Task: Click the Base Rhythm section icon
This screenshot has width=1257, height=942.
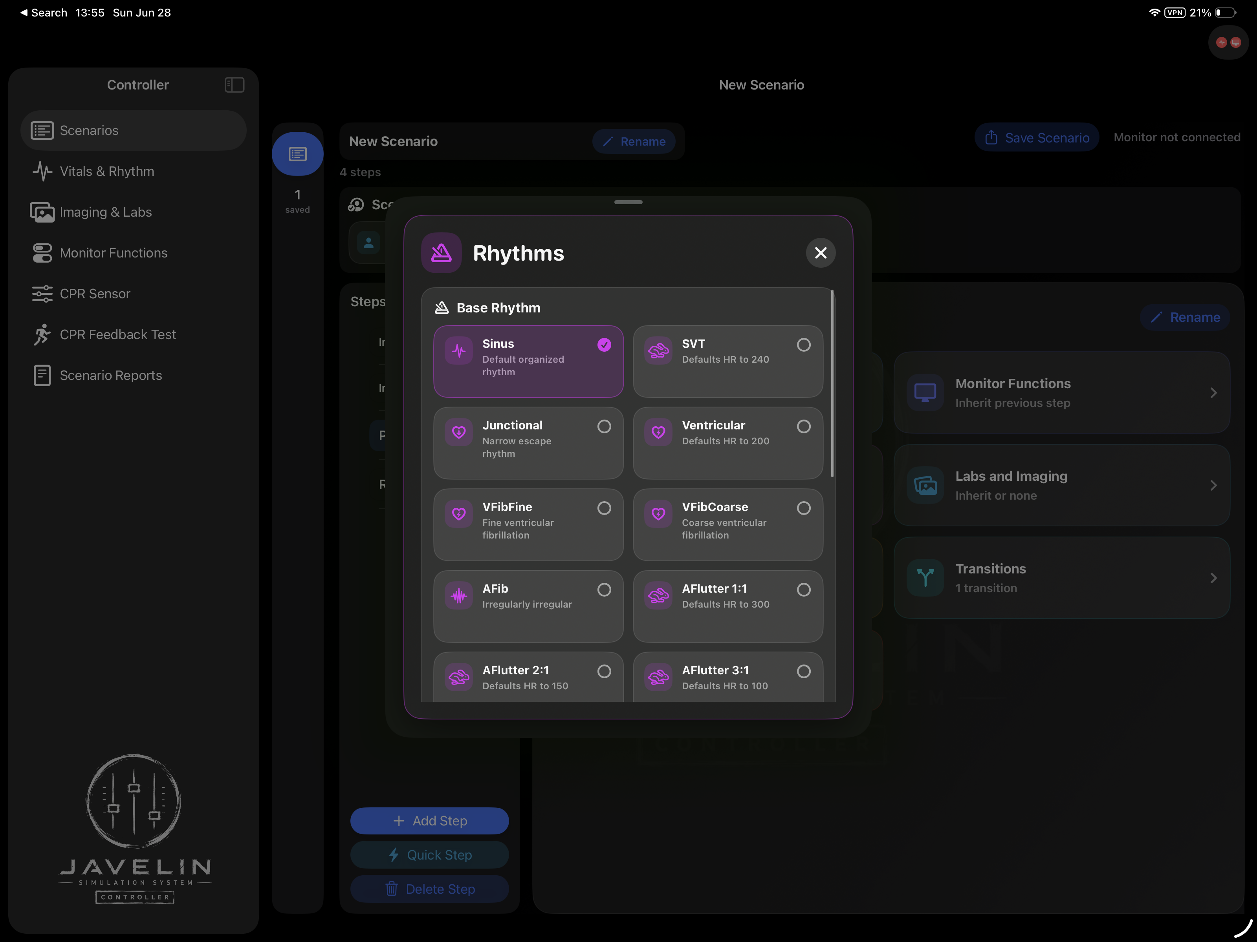Action: click(x=442, y=308)
